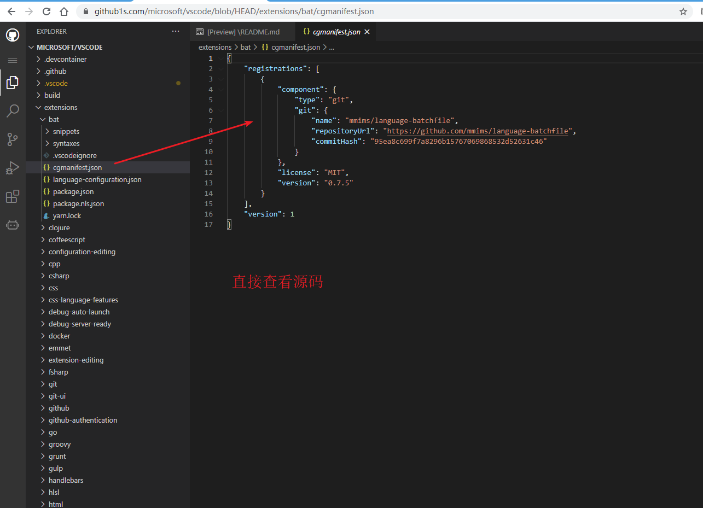Expand the .github folder
This screenshot has height=508, width=703.
108,71
